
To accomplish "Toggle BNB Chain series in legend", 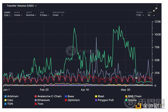I will (x=133, y=96).
